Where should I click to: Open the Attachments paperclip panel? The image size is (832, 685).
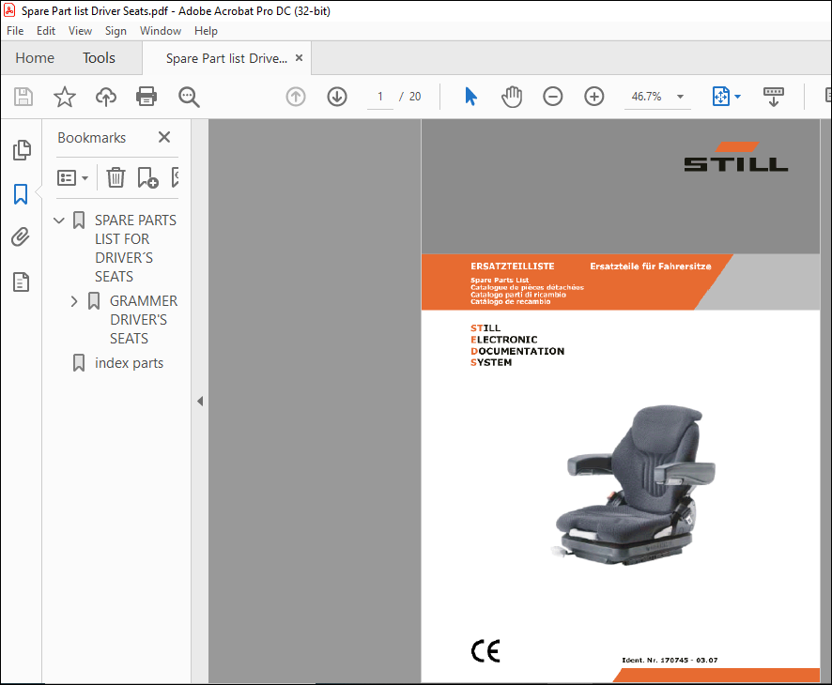21,237
